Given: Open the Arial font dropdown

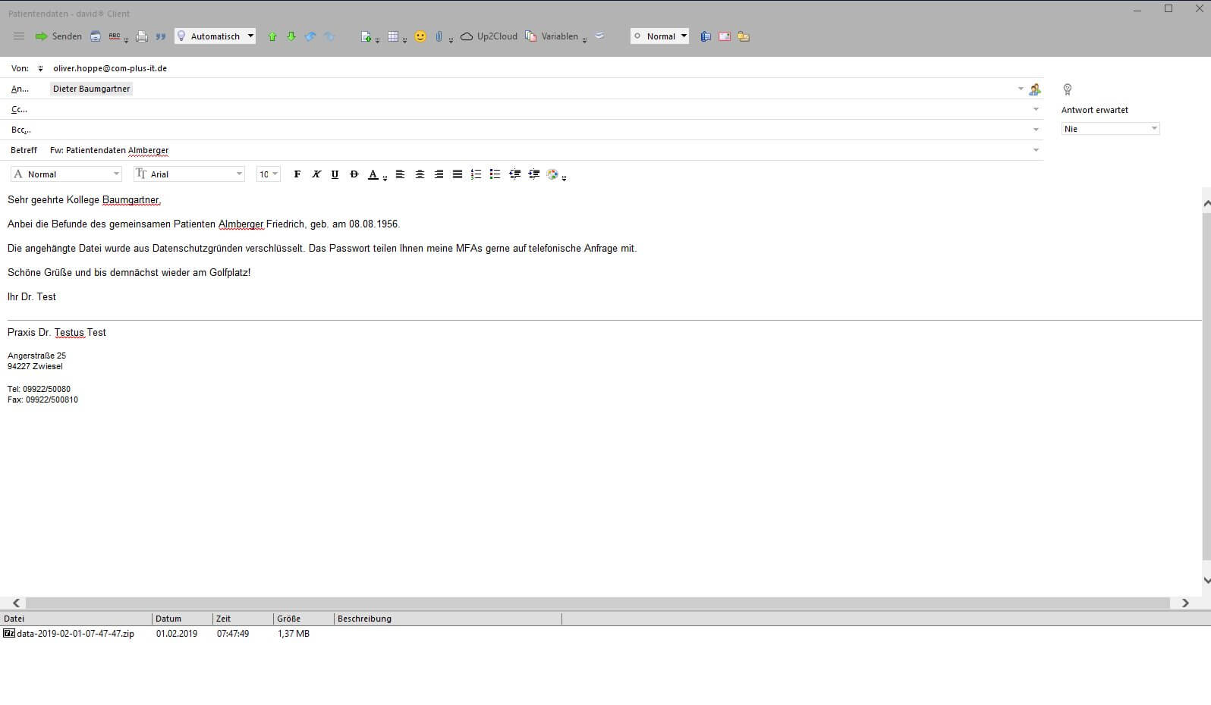Looking at the screenshot, I should pos(189,174).
